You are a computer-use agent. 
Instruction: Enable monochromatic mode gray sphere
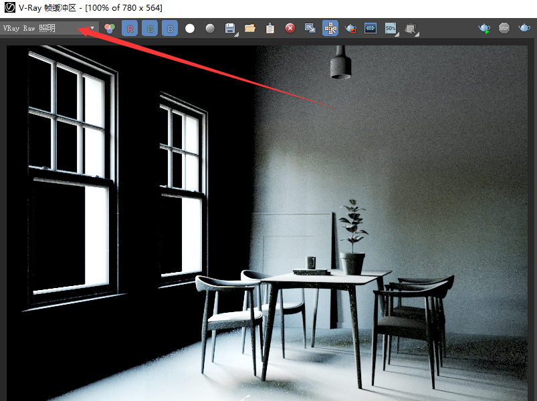pos(210,28)
